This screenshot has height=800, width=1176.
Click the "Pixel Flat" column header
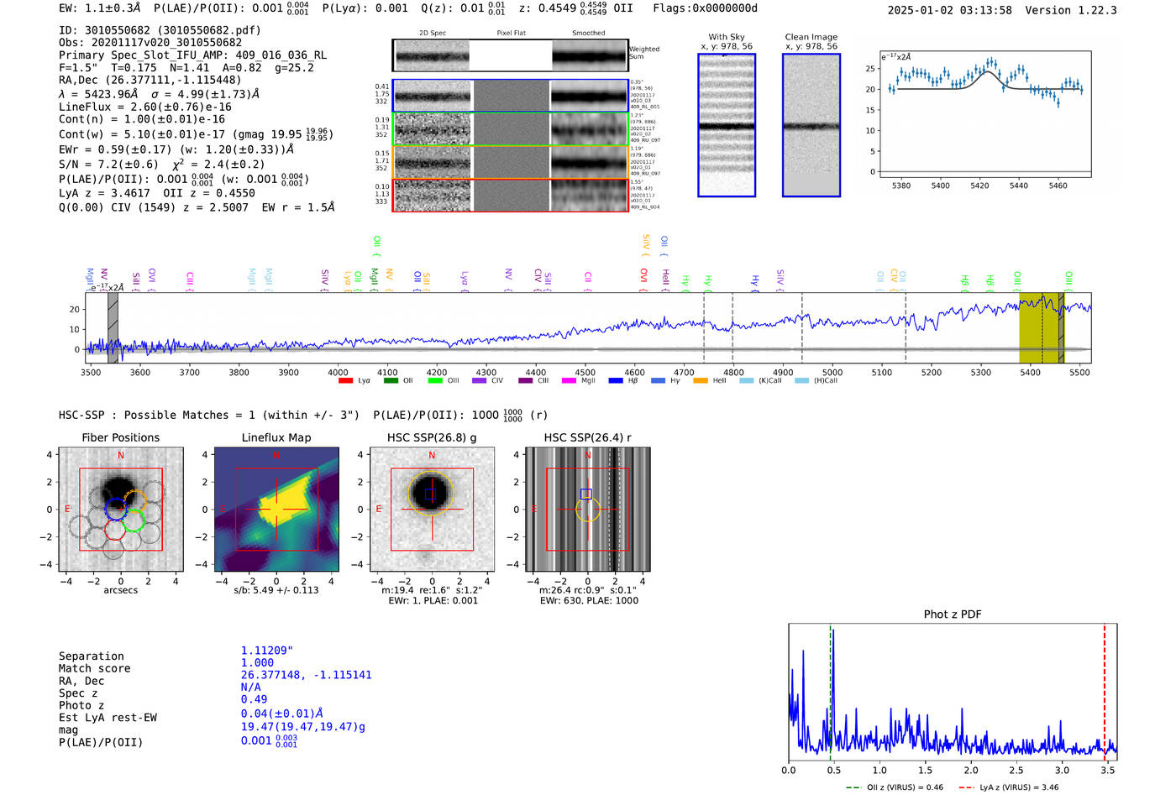[x=511, y=33]
